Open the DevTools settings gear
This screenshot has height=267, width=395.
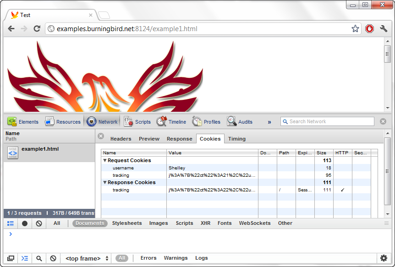384,258
